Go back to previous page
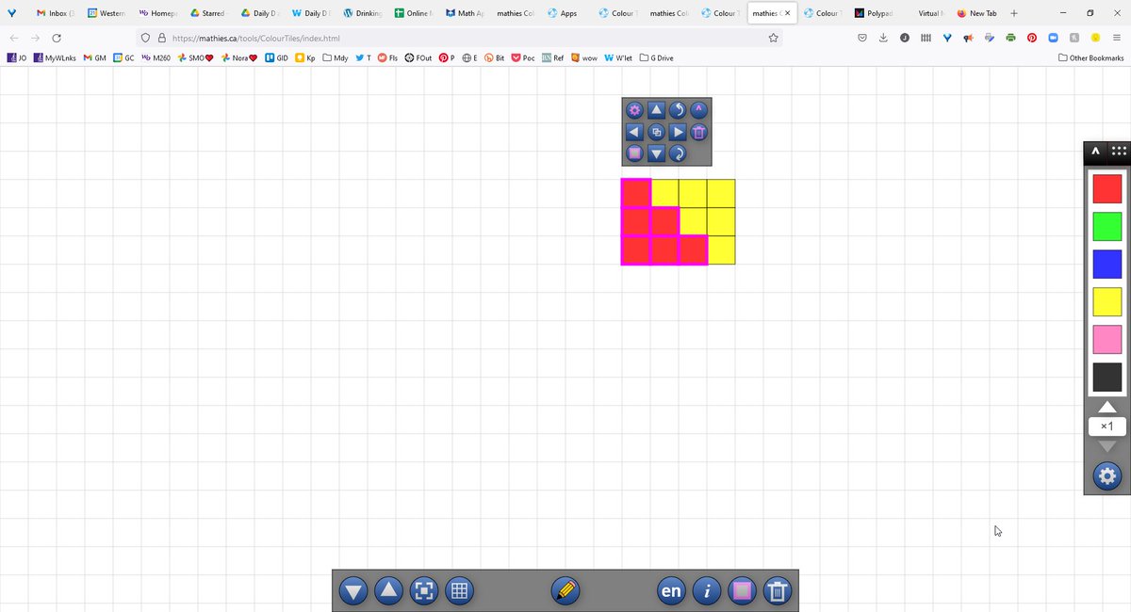The width and height of the screenshot is (1131, 612). 13,38
